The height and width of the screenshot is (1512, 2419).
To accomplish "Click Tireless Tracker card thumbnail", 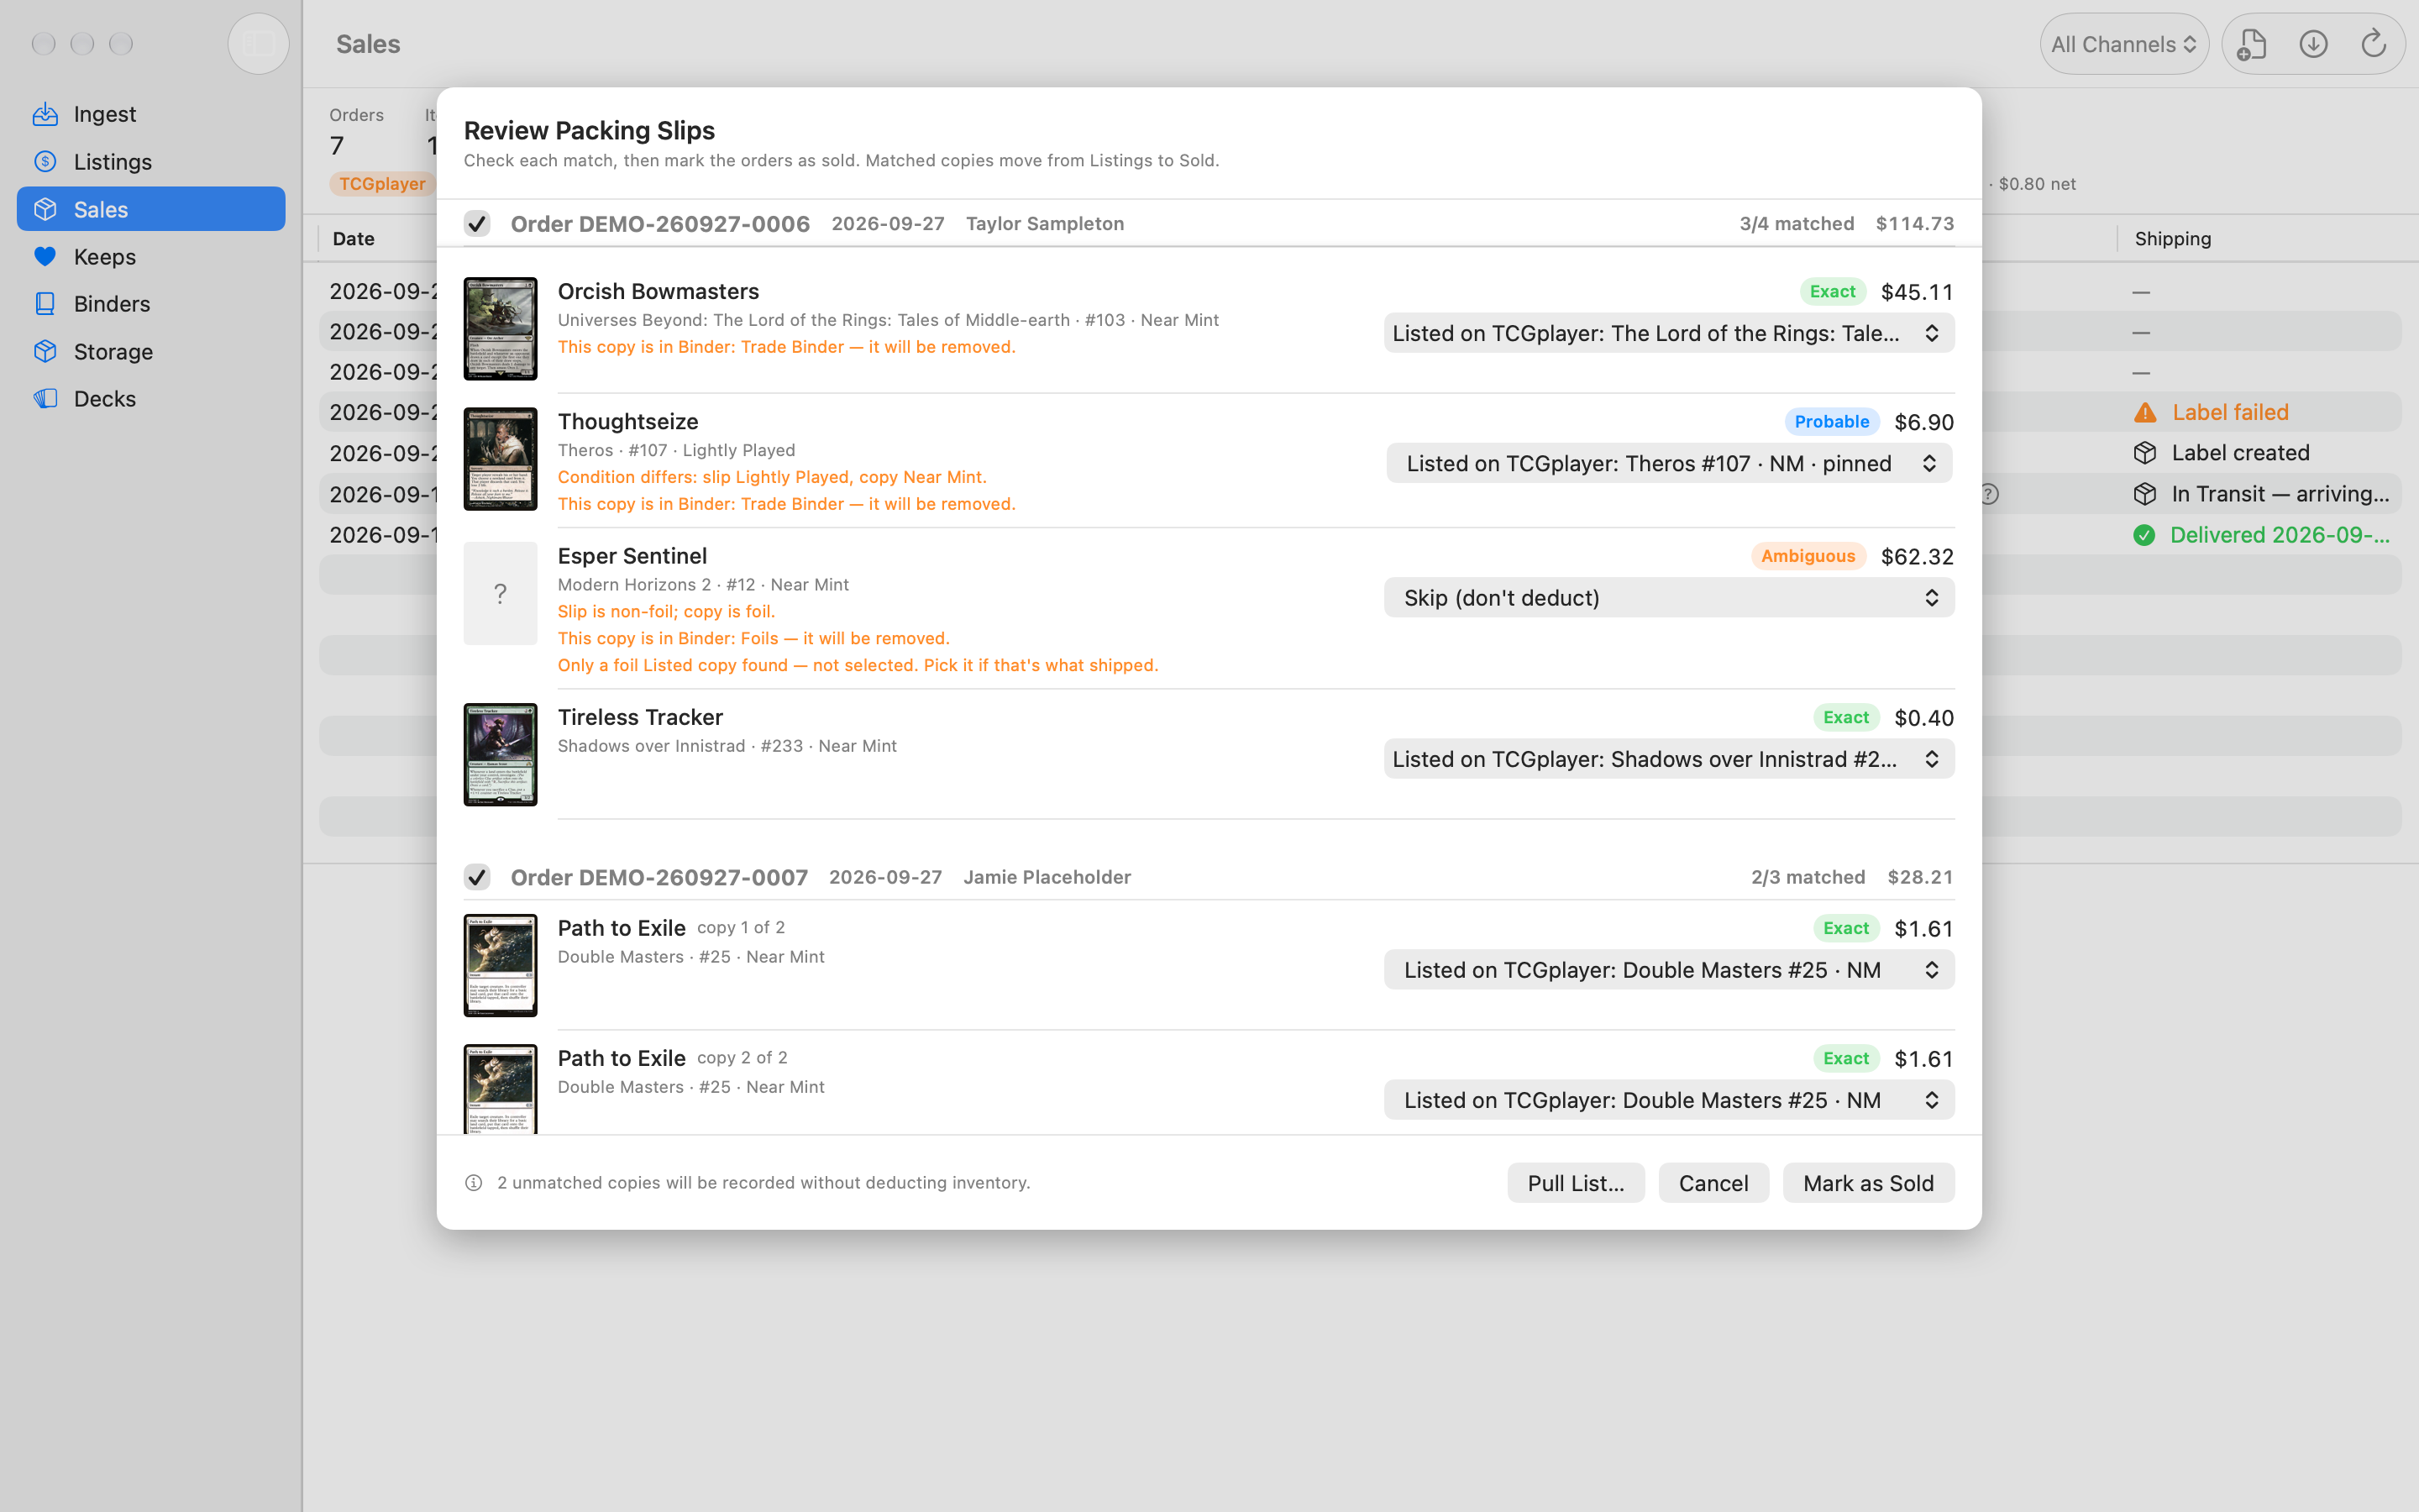I will point(501,755).
